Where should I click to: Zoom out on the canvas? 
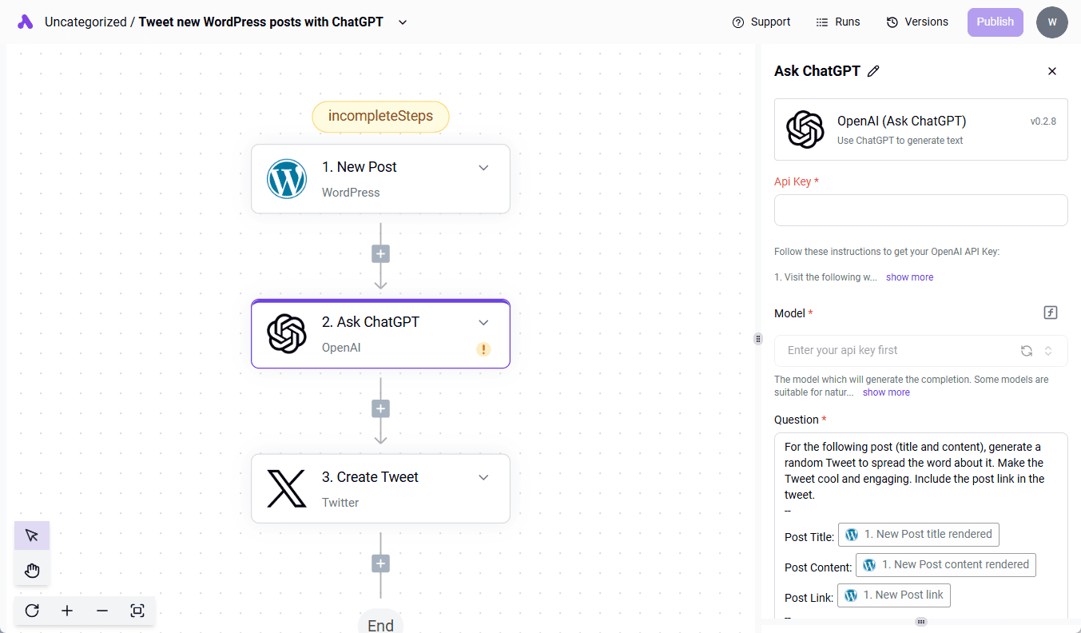[102, 611]
